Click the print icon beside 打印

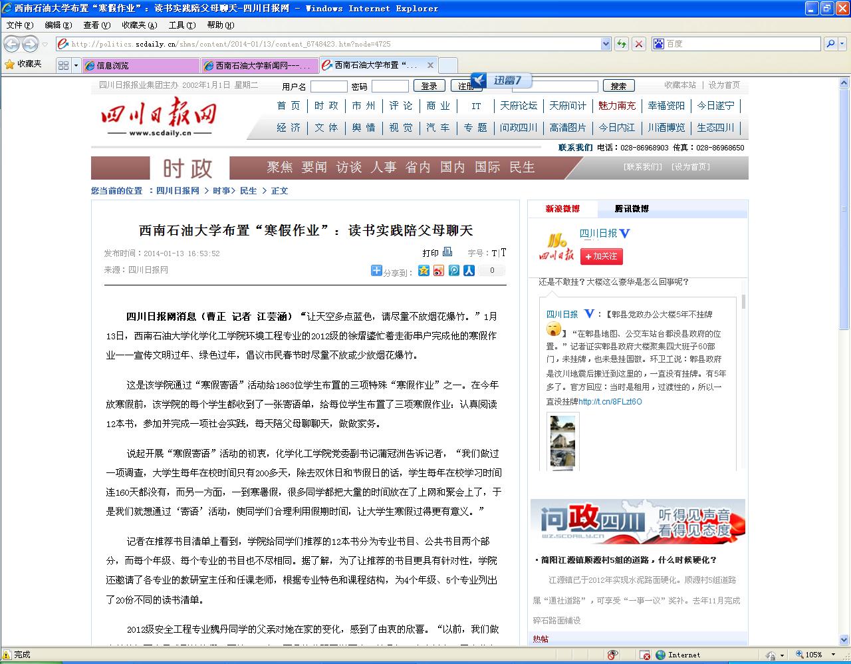[x=447, y=252]
